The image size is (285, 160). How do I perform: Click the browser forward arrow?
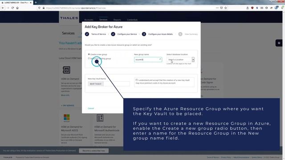tap(8, 8)
